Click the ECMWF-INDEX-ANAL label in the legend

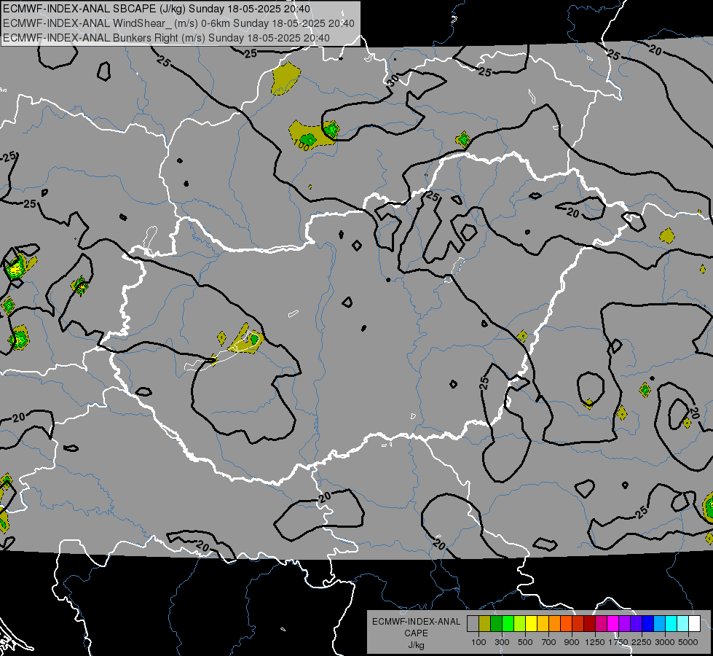pyautogui.click(x=416, y=622)
